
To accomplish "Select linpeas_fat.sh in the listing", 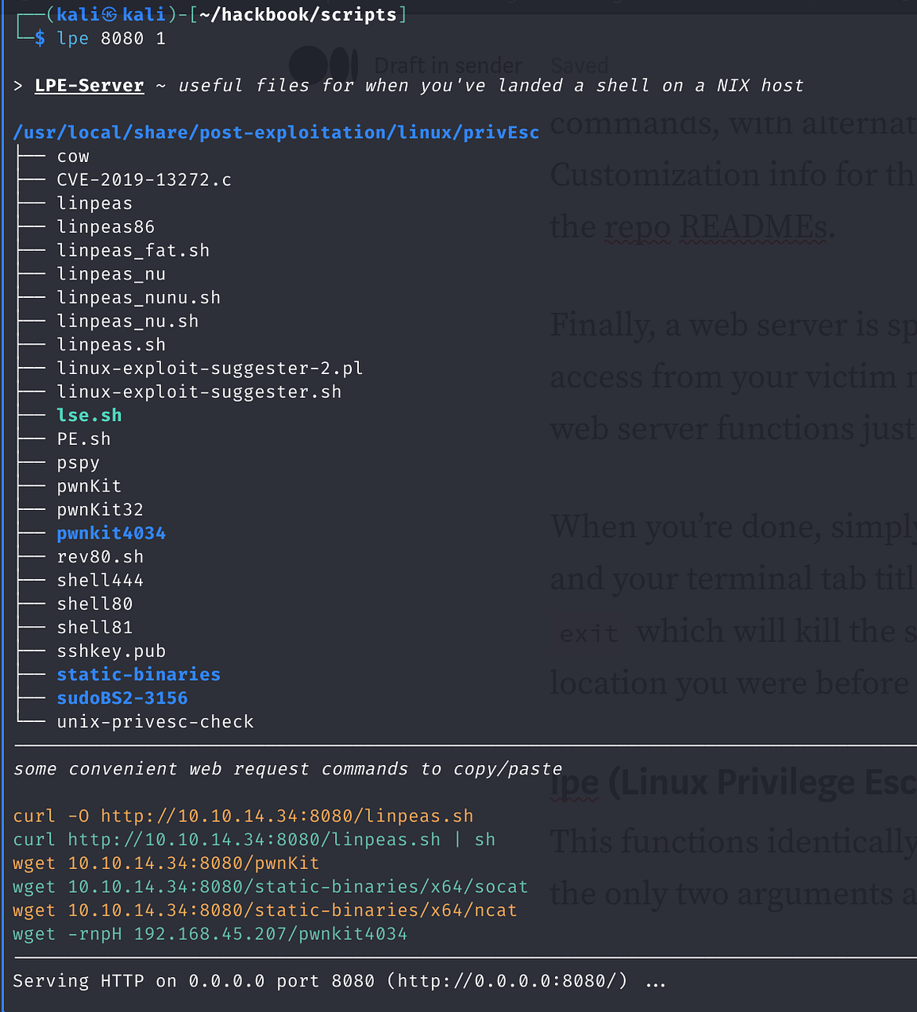I will click(133, 251).
